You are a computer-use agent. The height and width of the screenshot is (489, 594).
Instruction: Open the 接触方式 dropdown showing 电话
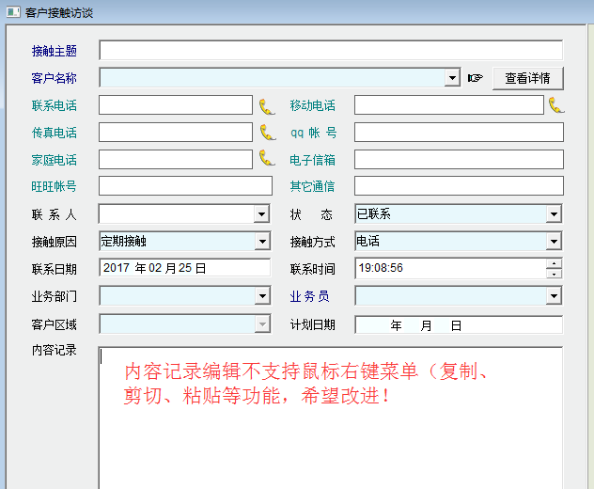pyautogui.click(x=554, y=242)
